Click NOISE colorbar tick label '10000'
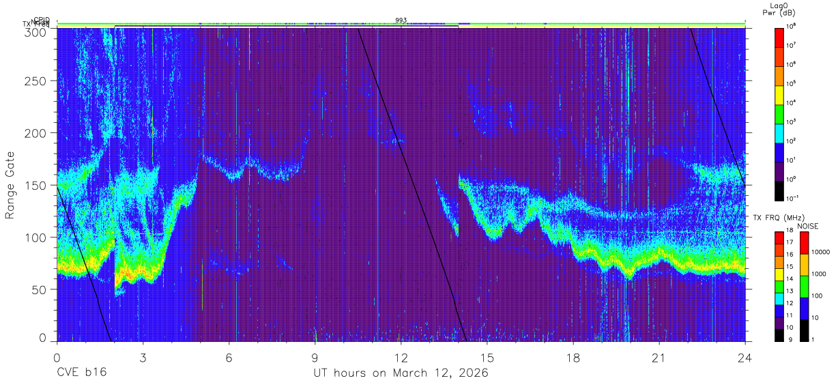838x387 pixels. click(820, 253)
